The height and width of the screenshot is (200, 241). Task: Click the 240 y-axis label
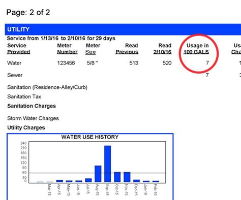[23, 143]
